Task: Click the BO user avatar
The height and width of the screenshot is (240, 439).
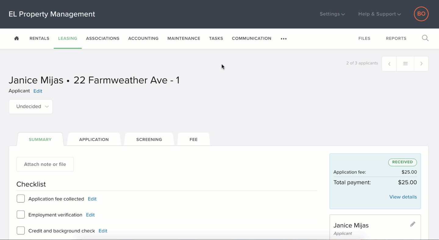Action: pos(421,14)
